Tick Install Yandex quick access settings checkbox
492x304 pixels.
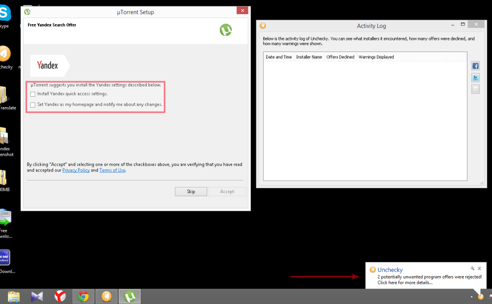click(x=33, y=94)
